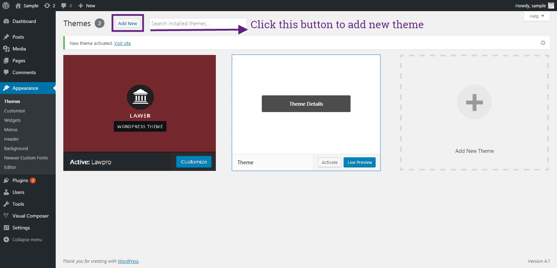557x268 pixels.
Task: Open the updates icon in admin bar
Action: point(47,6)
